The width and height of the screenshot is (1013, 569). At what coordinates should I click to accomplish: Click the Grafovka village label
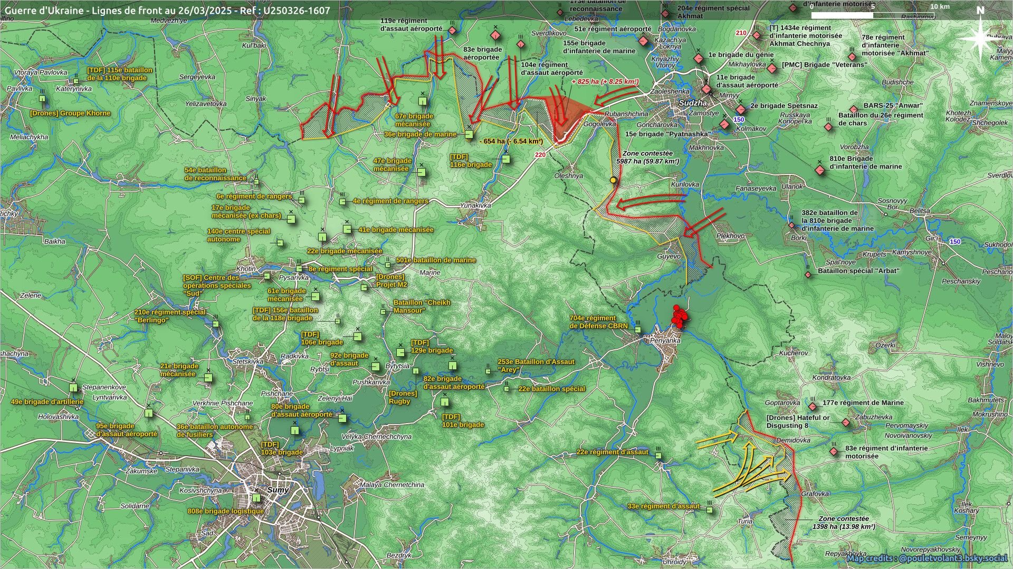815,494
